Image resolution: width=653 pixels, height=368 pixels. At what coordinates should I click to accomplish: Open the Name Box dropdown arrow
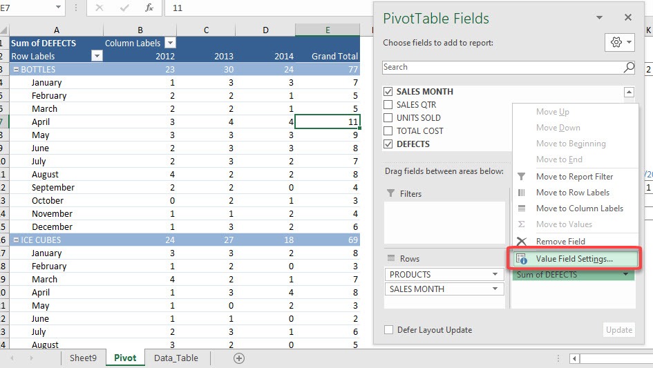pyautogui.click(x=58, y=7)
